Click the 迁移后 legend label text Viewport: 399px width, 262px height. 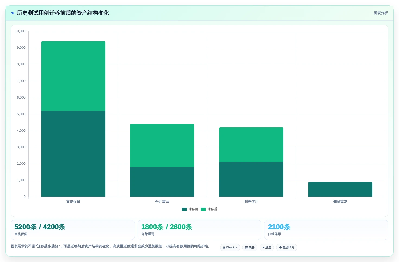[212, 209]
